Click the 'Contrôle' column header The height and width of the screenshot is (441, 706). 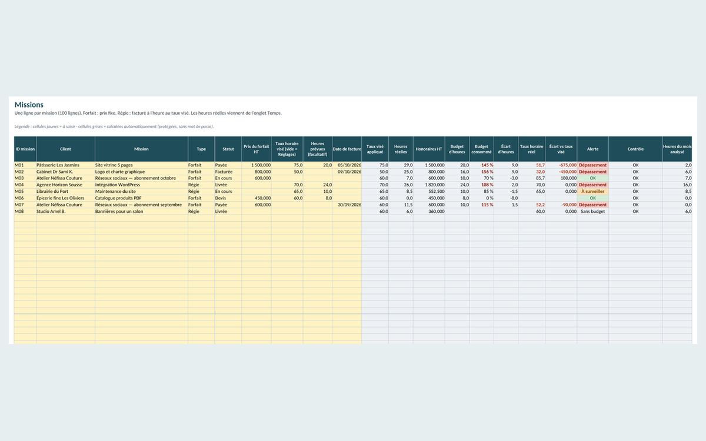click(x=635, y=149)
